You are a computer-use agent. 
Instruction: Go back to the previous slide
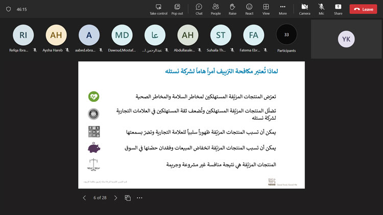(x=84, y=198)
